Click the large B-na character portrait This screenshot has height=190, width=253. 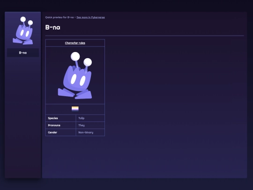(x=75, y=76)
